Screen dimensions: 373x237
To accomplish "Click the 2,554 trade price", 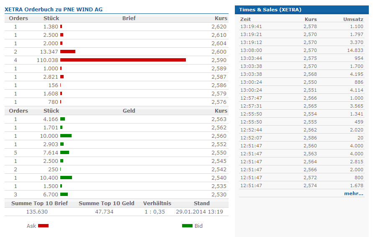I will (x=310, y=114).
